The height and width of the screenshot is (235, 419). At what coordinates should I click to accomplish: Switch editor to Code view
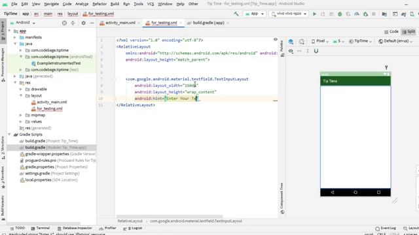click(392, 32)
